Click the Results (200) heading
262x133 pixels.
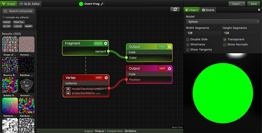12,34
